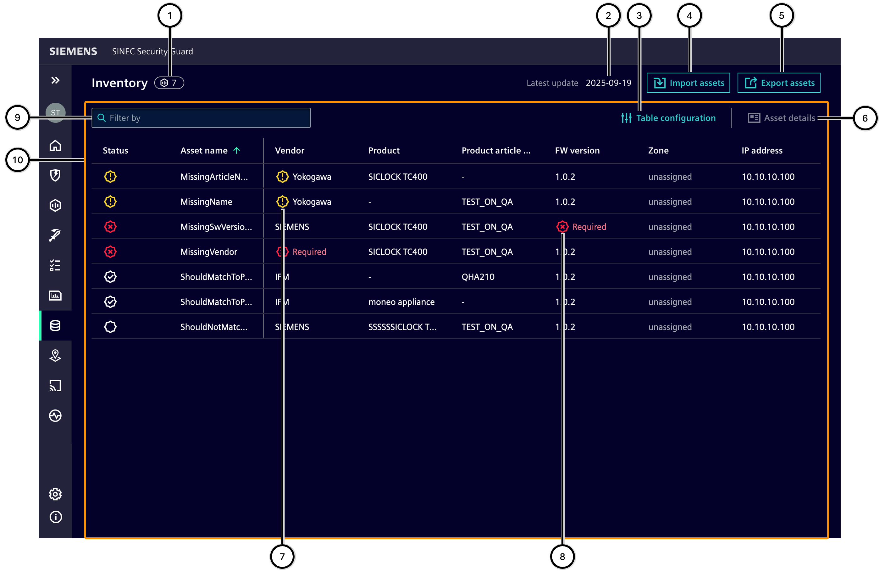The width and height of the screenshot is (879, 571).
Task: Open the Home page from sidebar
Action: (55, 145)
